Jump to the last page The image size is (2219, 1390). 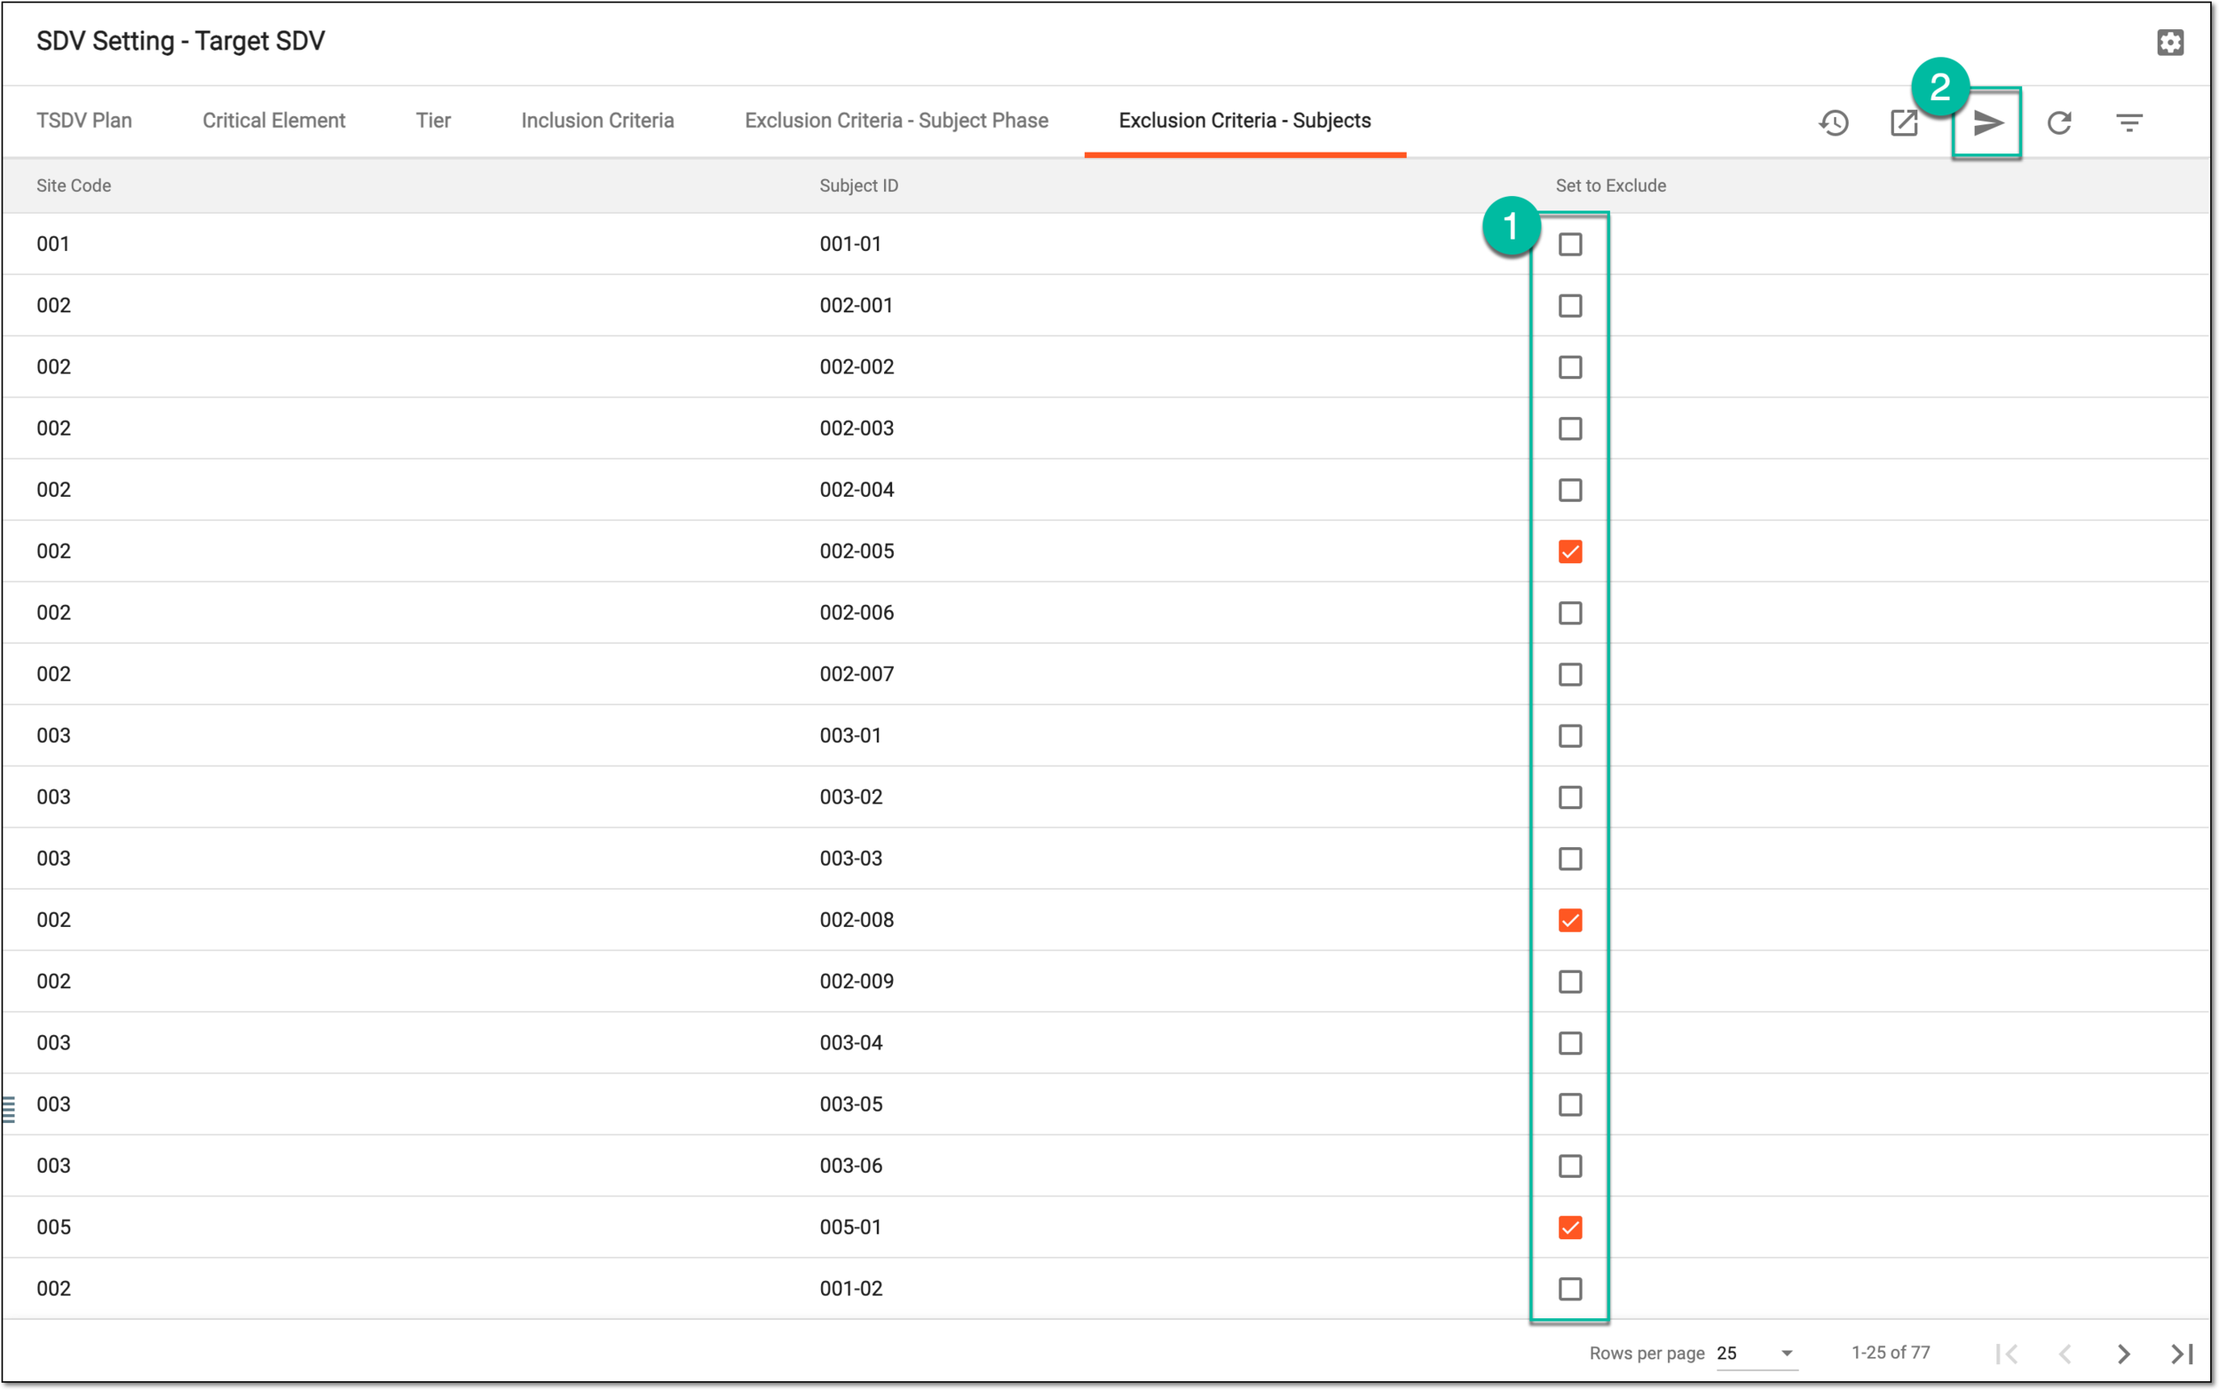click(2183, 1354)
